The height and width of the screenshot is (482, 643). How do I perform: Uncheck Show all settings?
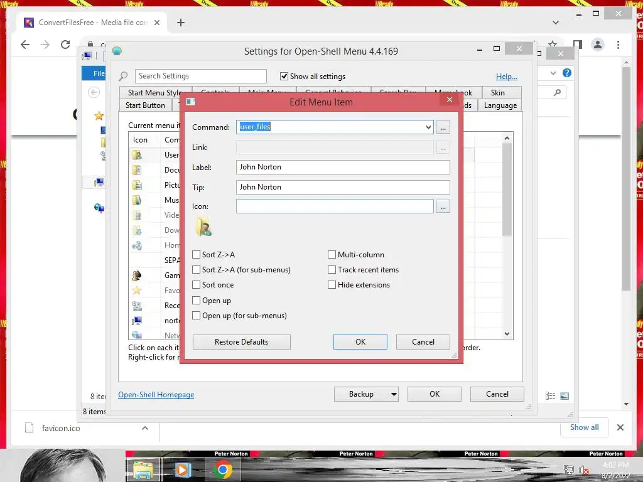coord(284,76)
